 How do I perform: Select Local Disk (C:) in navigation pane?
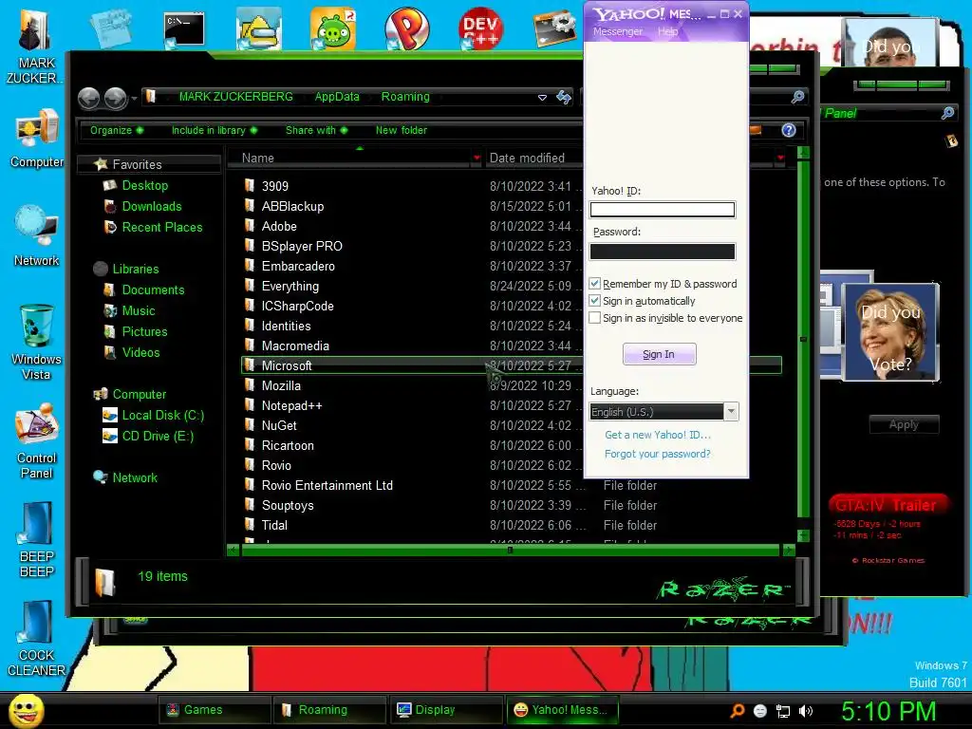(x=163, y=416)
